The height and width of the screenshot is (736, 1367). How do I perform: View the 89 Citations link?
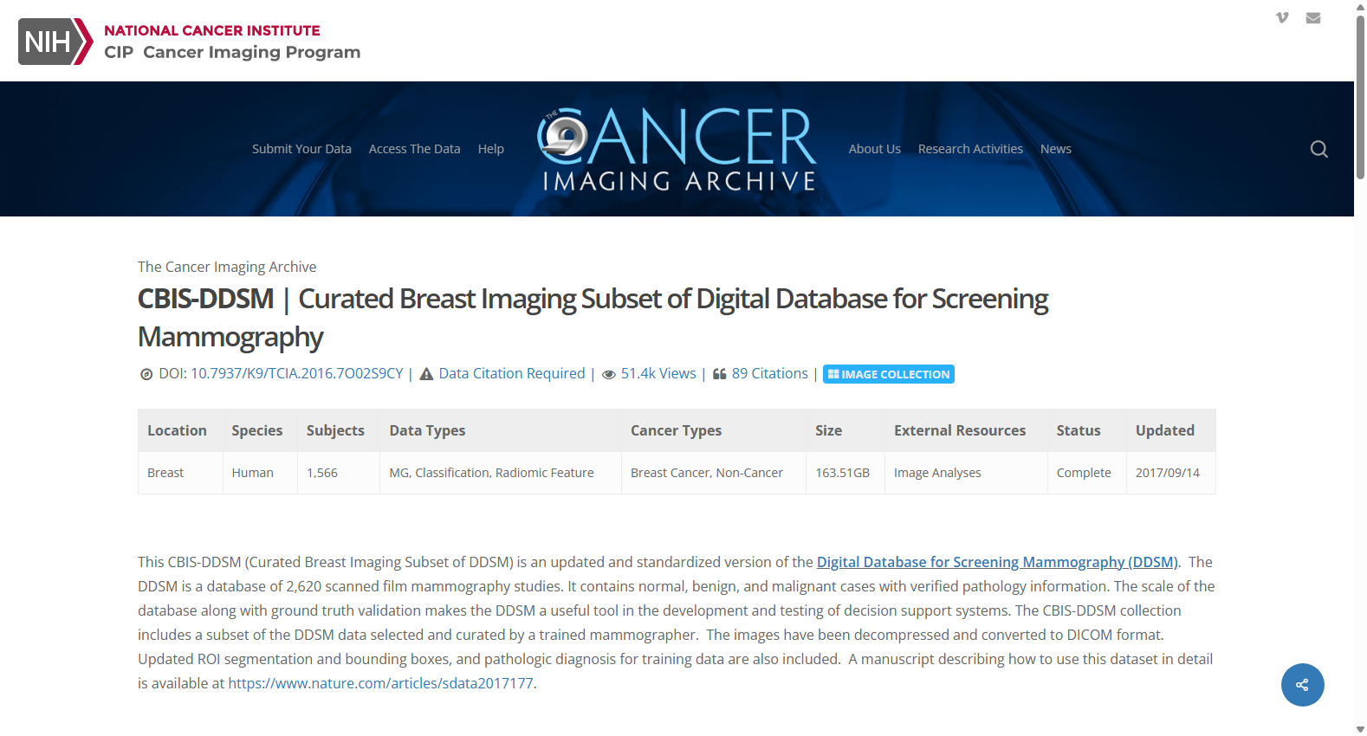point(769,373)
